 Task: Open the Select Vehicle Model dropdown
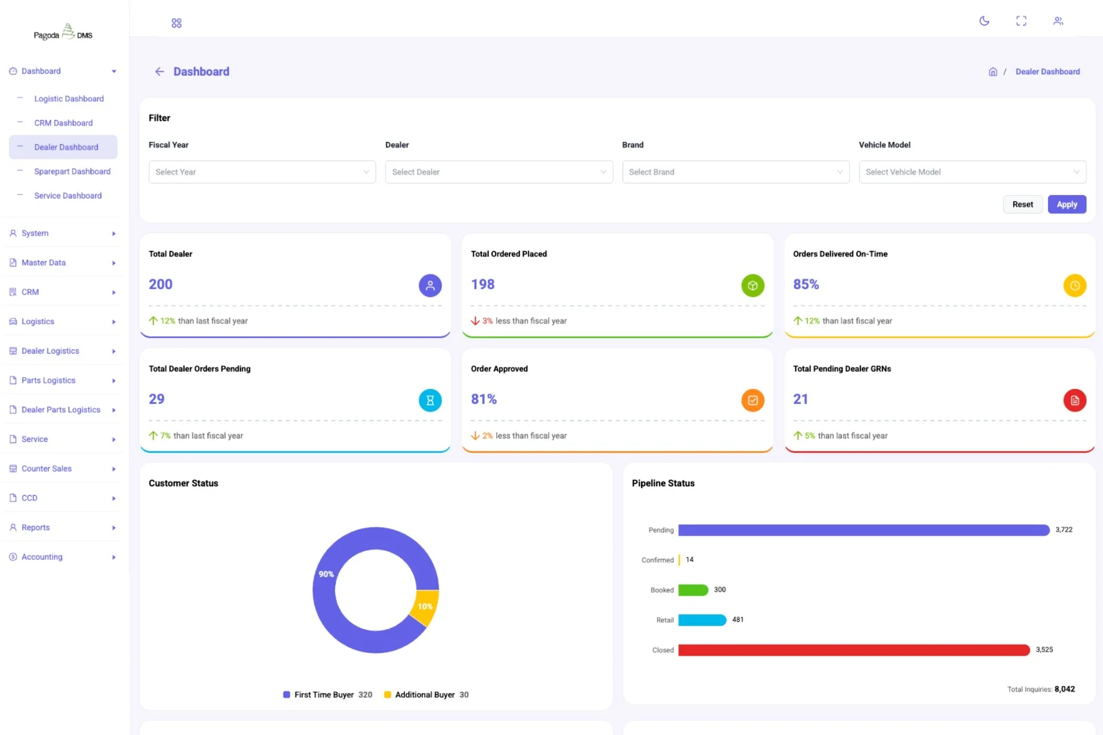pos(972,172)
